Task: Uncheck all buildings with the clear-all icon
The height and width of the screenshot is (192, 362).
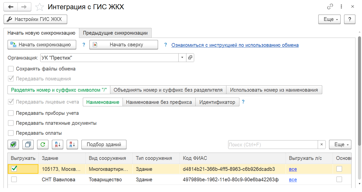Action: 28,144
